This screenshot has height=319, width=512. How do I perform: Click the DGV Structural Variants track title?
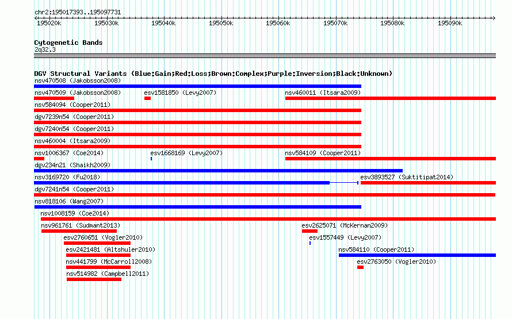coord(213,74)
